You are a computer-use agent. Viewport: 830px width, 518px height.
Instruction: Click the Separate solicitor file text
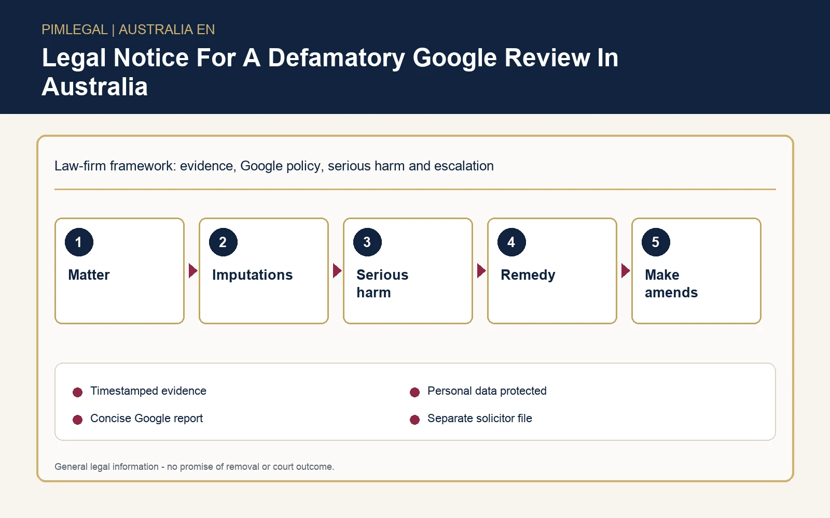(x=480, y=419)
